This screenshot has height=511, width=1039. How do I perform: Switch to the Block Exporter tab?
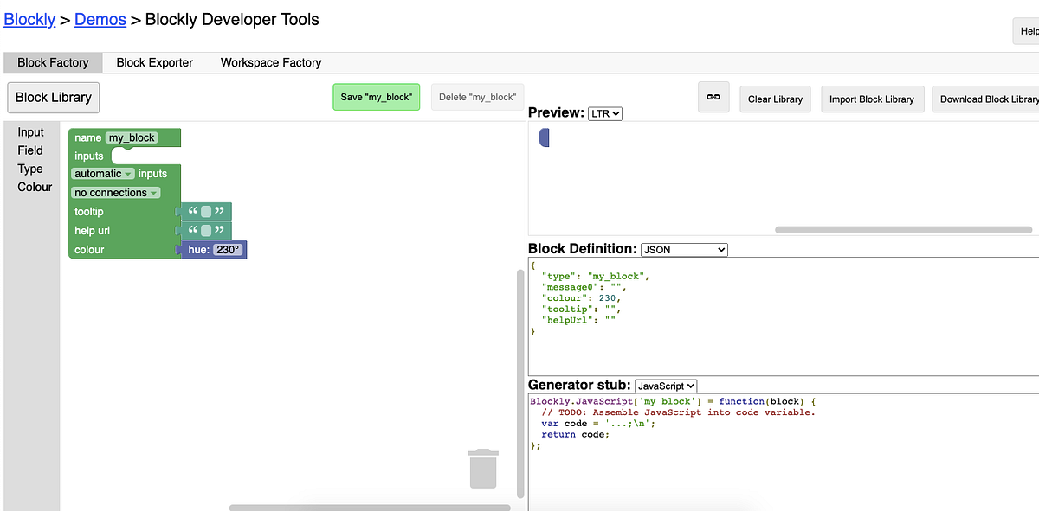[155, 62]
